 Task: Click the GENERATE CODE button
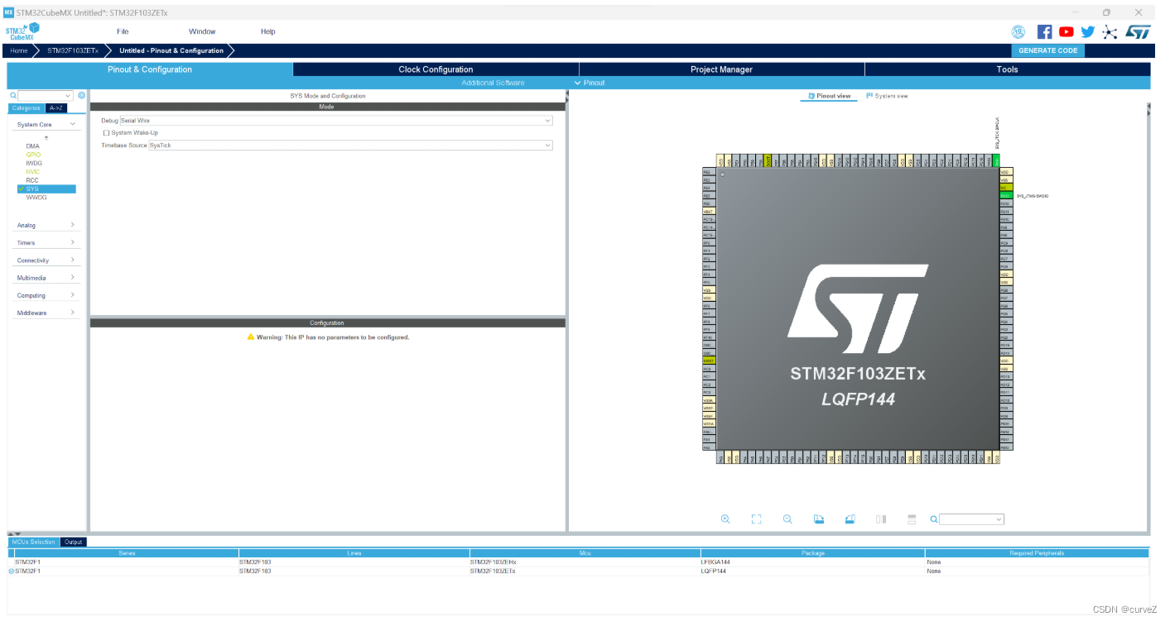click(1048, 50)
